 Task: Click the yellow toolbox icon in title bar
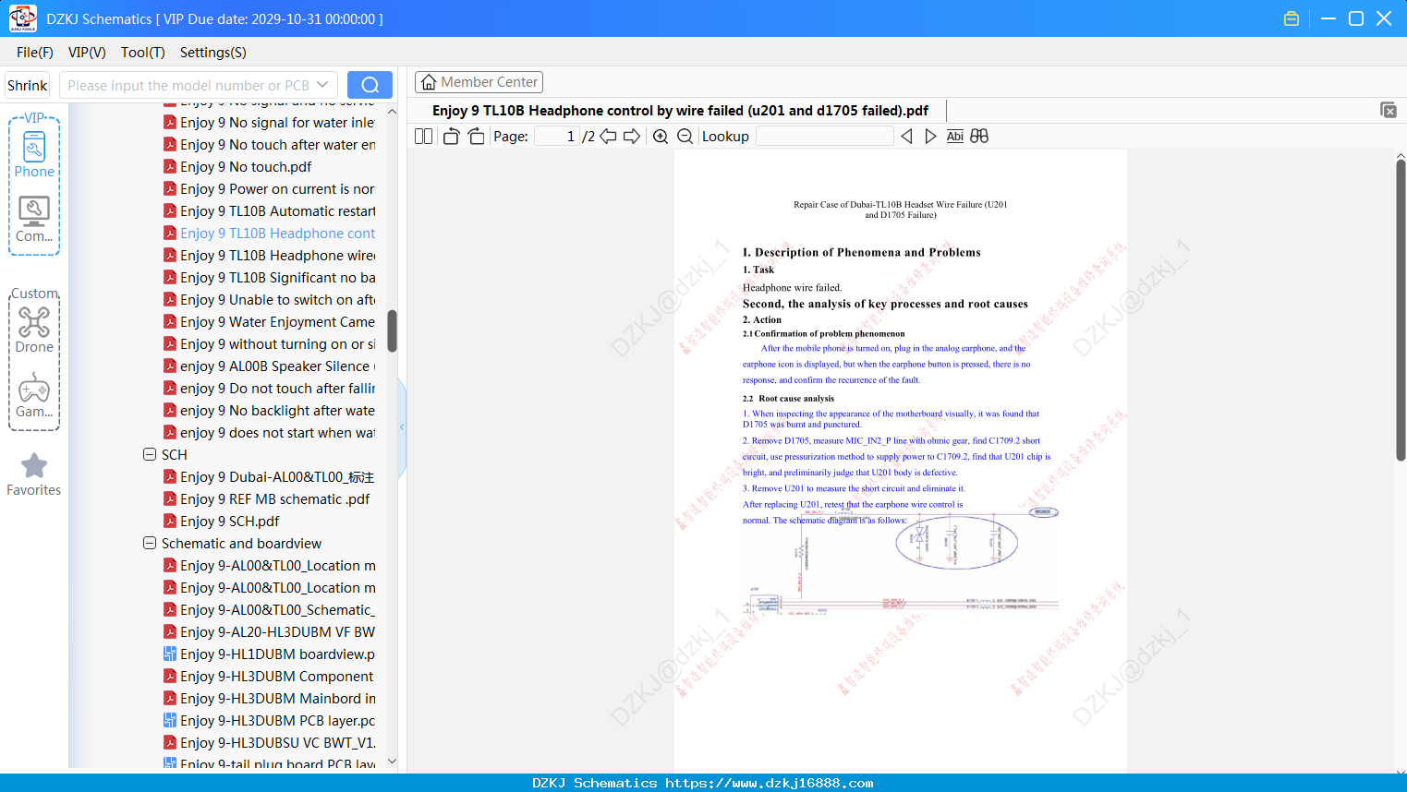pyautogui.click(x=1292, y=18)
